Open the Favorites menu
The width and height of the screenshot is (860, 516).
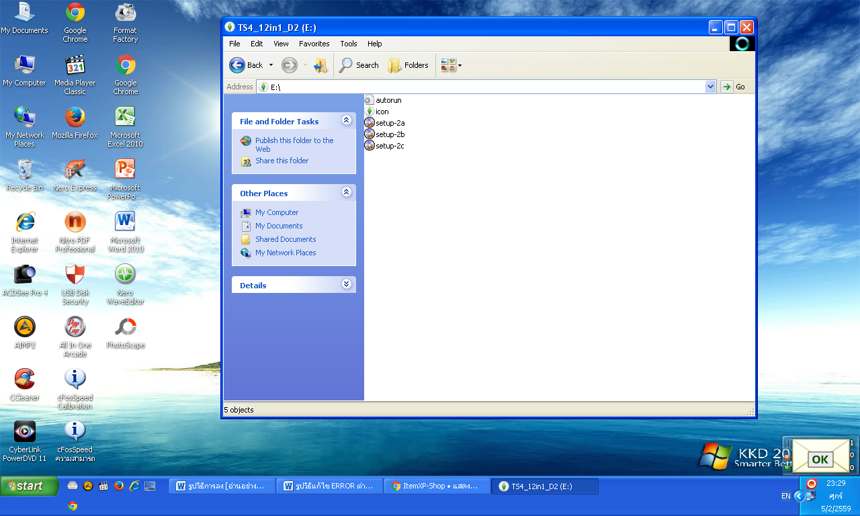pos(314,44)
